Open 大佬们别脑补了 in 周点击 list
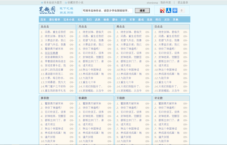This screenshot has height=145, width=227. (131, 86)
